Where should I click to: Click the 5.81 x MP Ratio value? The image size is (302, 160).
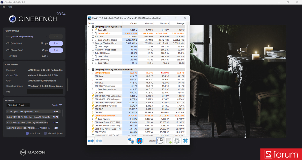45,56
